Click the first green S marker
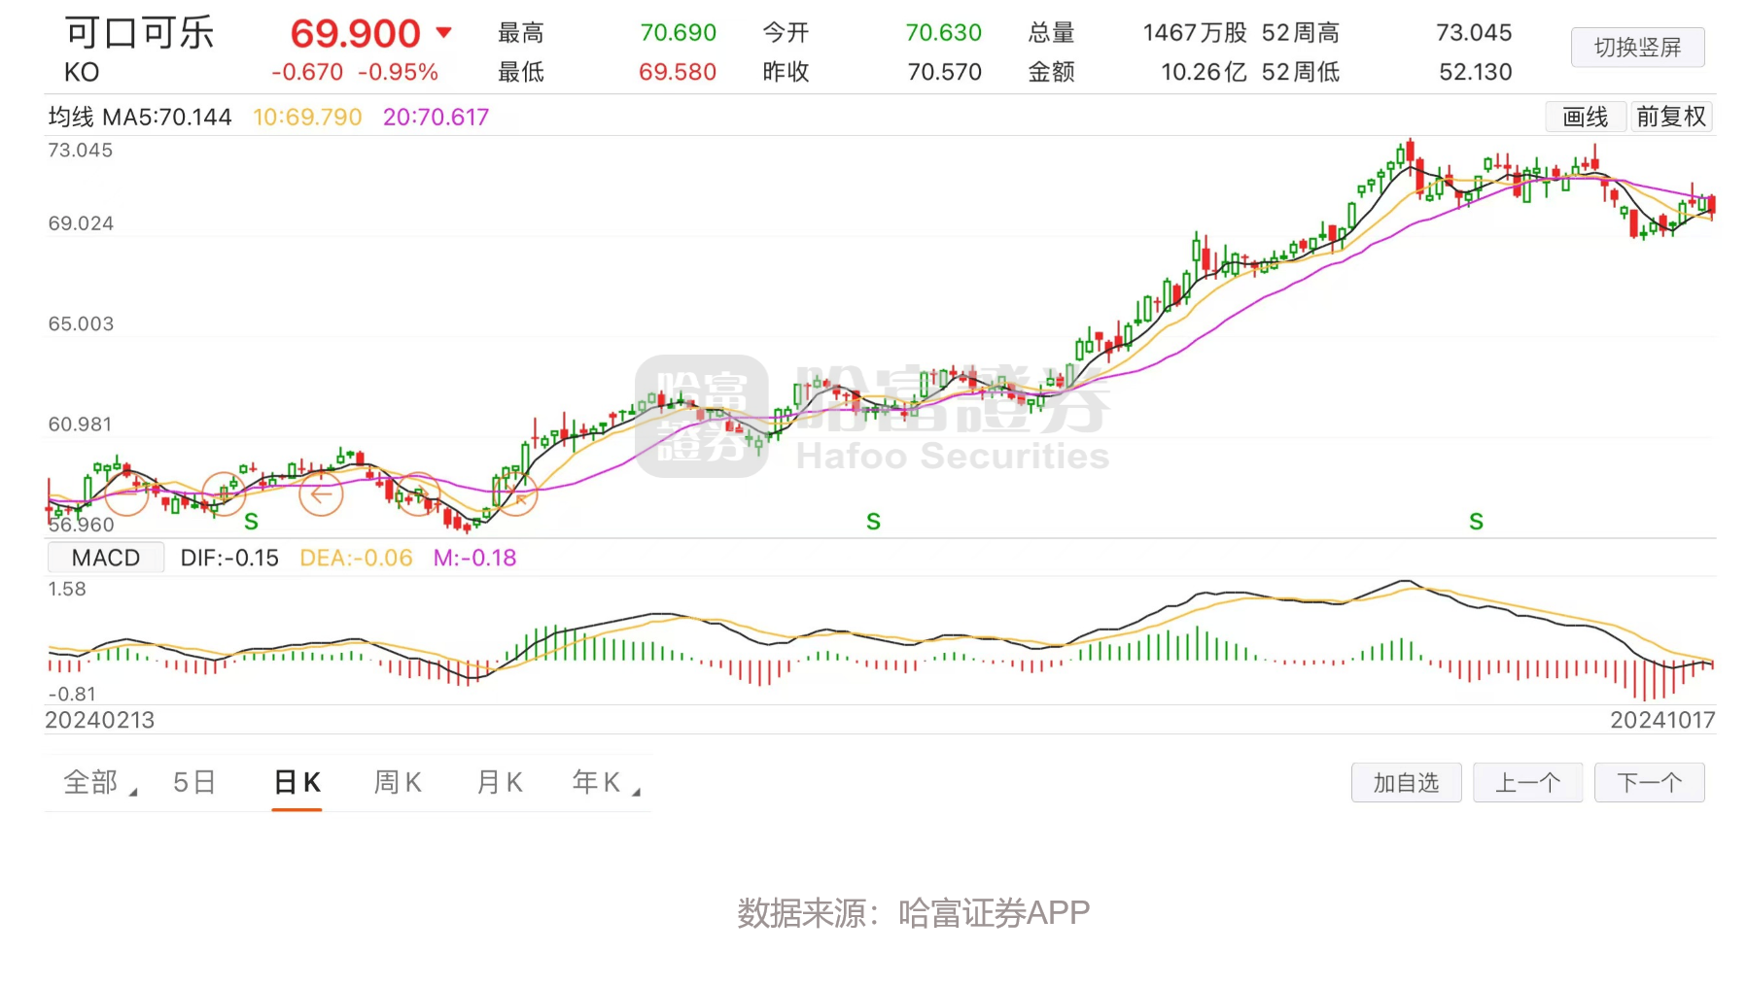This screenshot has height=987, width=1747. point(251,522)
